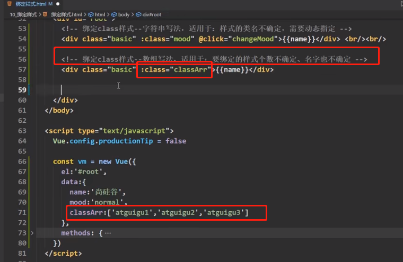Screen dimensions: 403x262
Task: Click line number 71 in the gutter
Action: (x=22, y=212)
